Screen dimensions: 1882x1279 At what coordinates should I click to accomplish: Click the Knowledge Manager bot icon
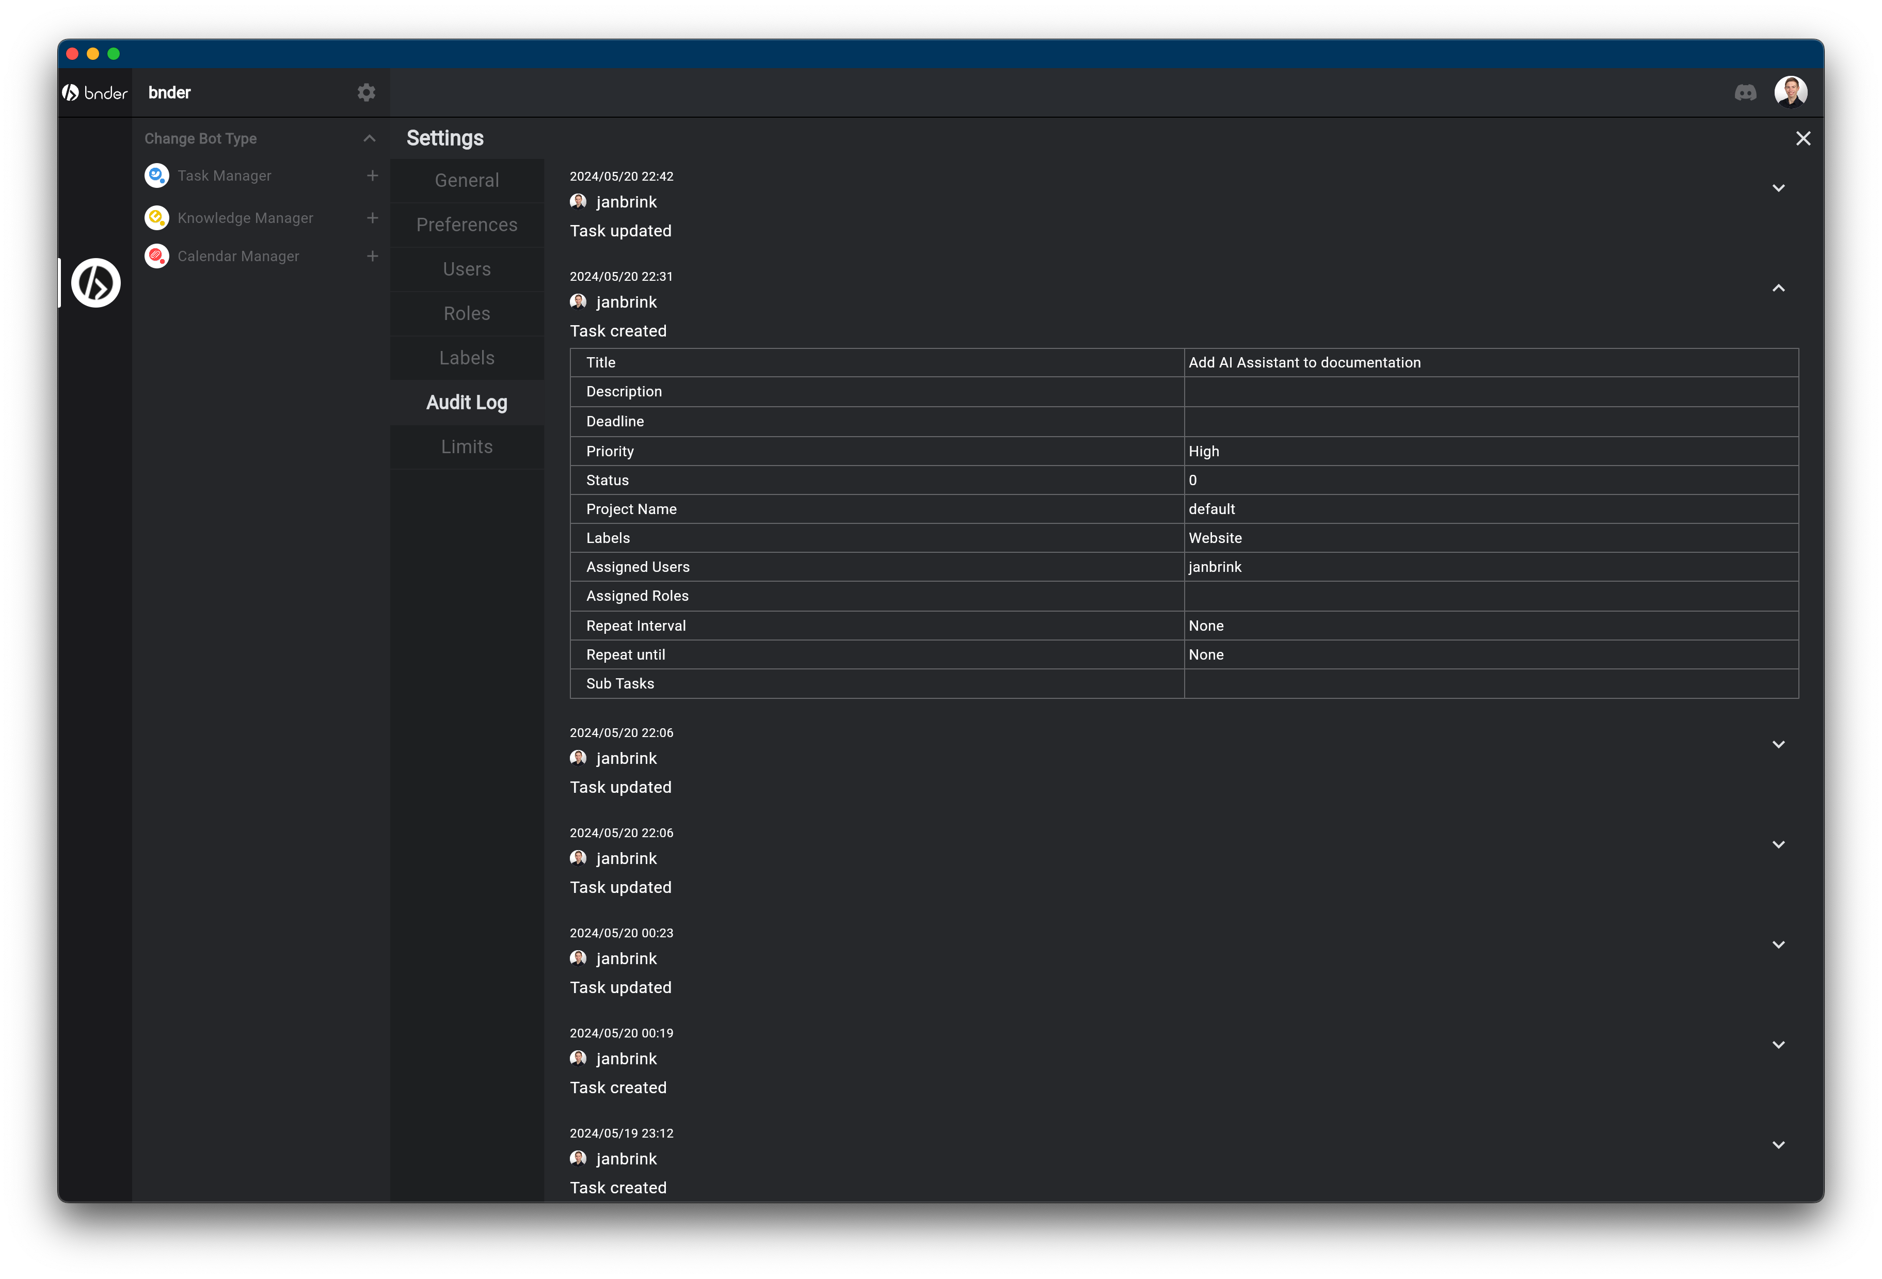click(x=156, y=217)
